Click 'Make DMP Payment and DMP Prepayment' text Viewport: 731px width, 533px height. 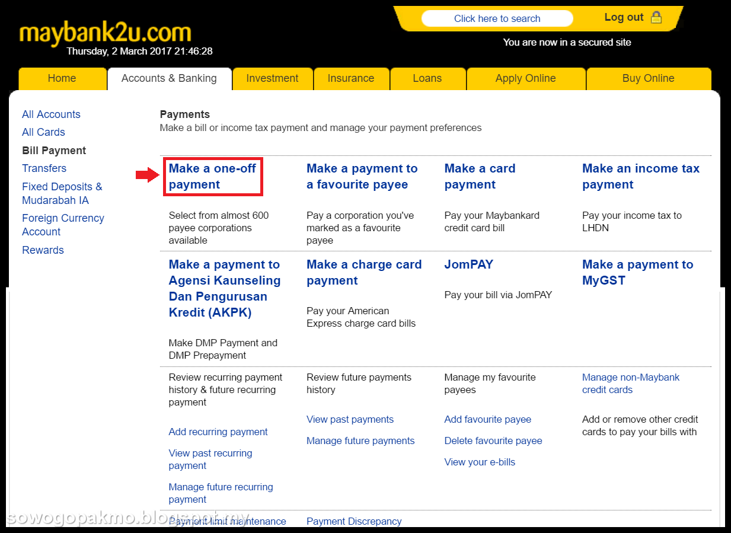223,349
